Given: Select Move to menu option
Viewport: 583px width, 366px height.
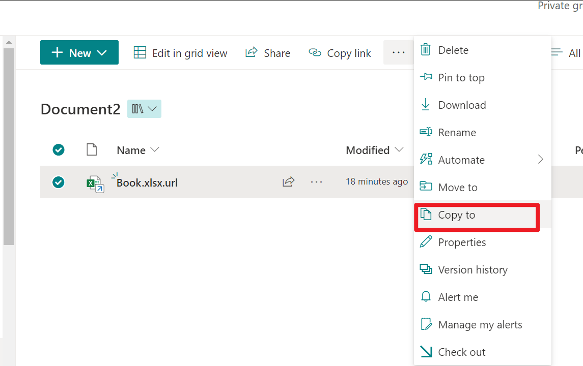Looking at the screenshot, I should point(483,188).
